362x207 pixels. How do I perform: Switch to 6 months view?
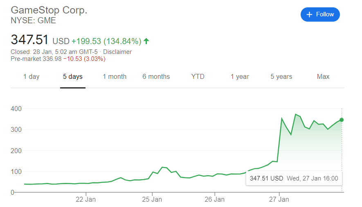pyautogui.click(x=156, y=76)
